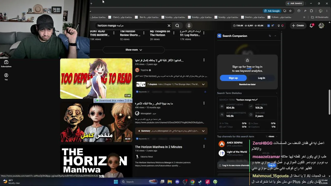The width and height of the screenshot is (331, 186).
Task: Open the YouTube account avatar menu
Action: 321,26
